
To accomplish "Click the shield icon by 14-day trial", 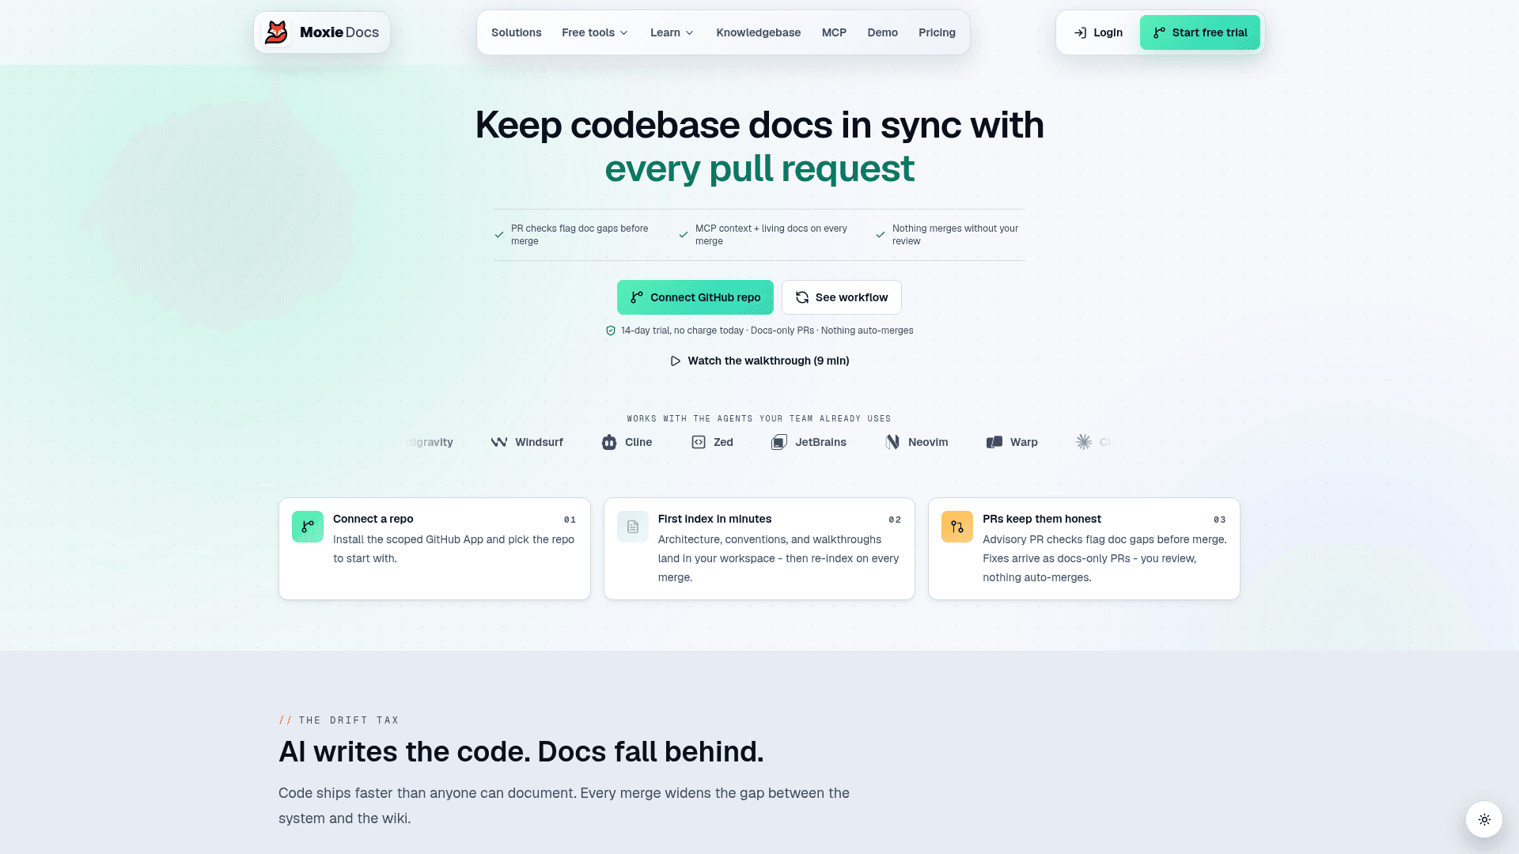I will (x=611, y=331).
